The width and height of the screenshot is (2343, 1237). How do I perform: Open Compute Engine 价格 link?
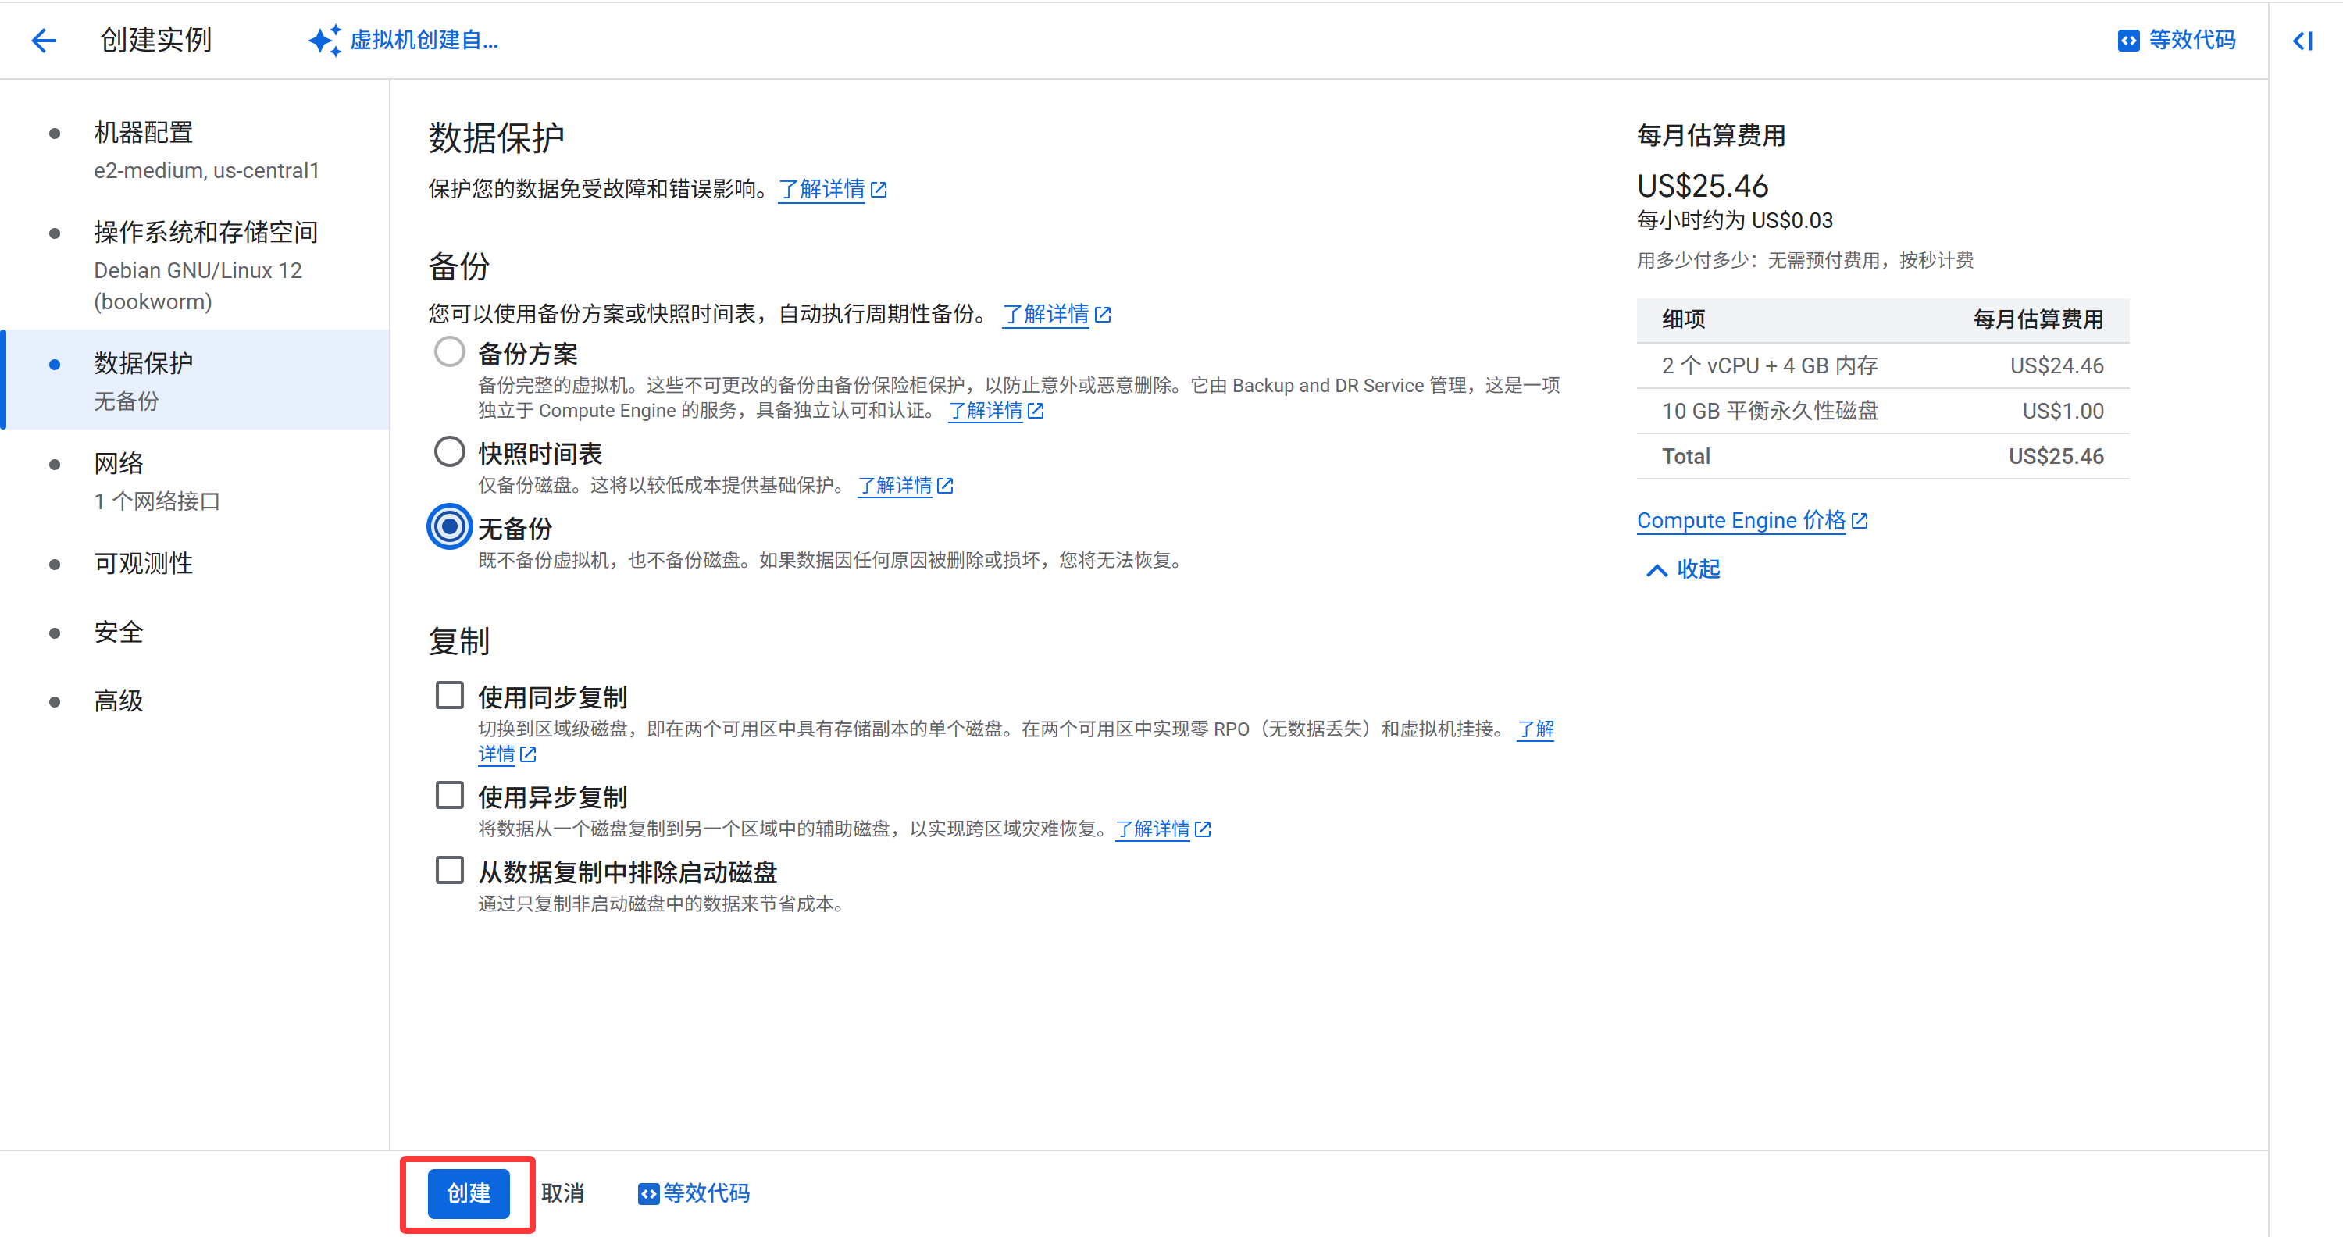(1741, 520)
